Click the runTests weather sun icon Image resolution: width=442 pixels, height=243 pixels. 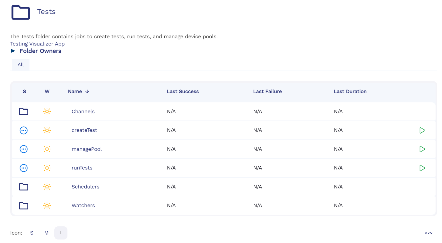point(47,168)
